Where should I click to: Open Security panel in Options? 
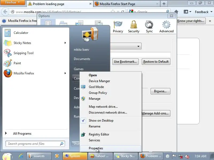point(133,27)
